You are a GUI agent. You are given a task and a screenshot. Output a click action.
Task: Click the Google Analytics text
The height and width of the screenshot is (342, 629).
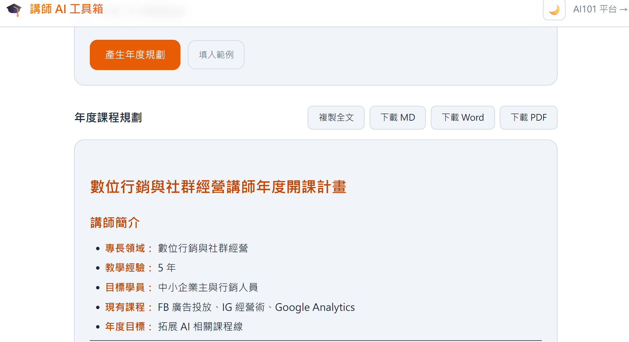click(x=315, y=307)
